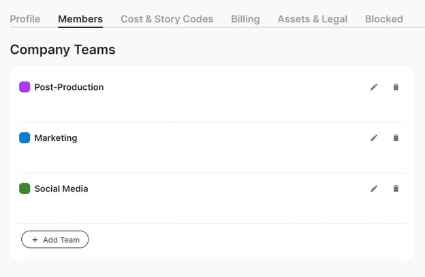Edit the Post-Production team
This screenshot has height=277, width=425.
coord(374,87)
